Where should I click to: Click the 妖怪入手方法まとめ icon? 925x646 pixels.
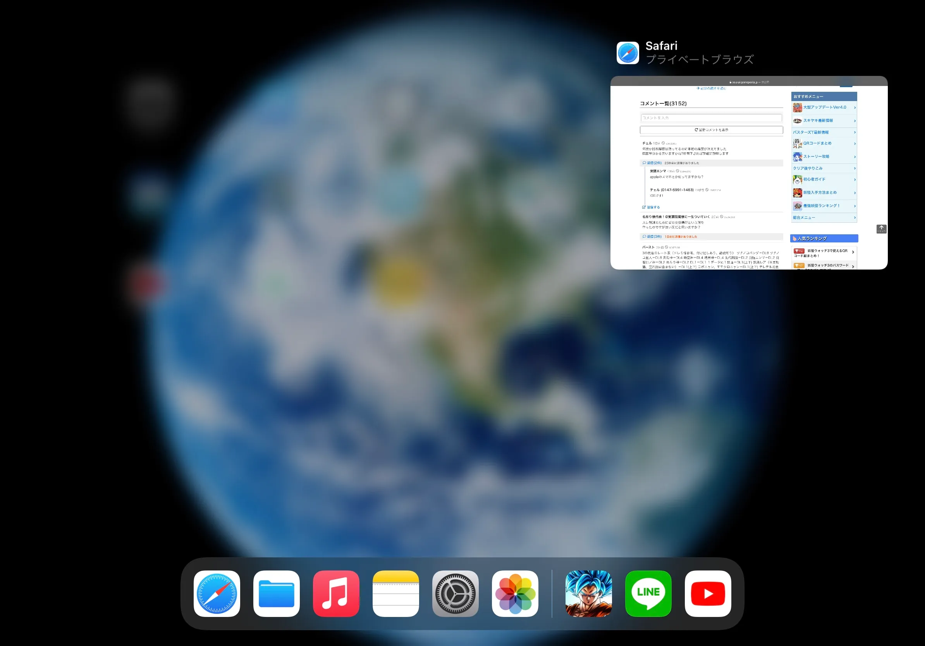[797, 193]
